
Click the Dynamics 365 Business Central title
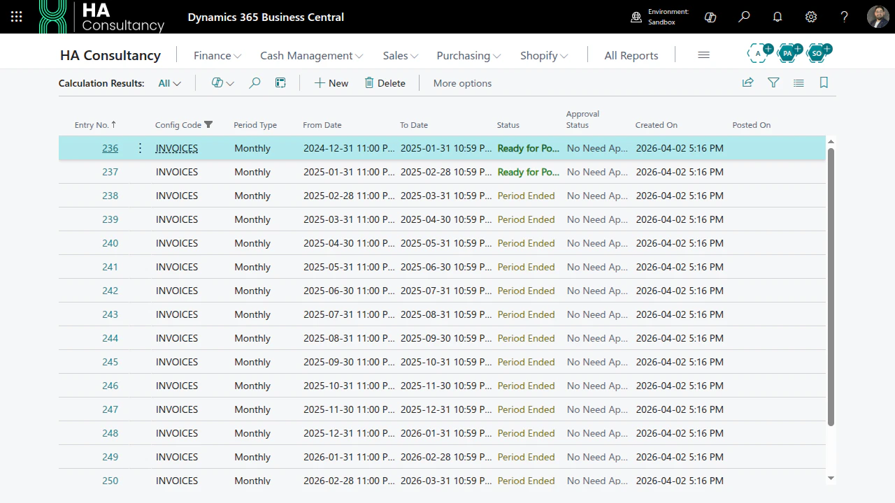point(266,17)
